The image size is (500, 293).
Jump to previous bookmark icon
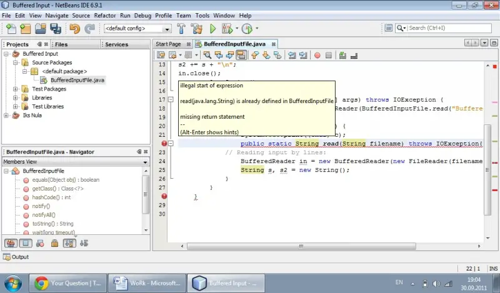pyautogui.click(x=255, y=55)
